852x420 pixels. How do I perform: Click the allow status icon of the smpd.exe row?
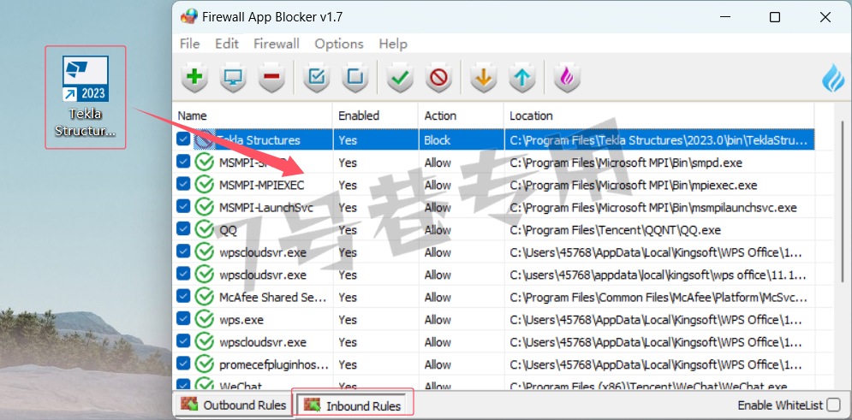(x=205, y=163)
